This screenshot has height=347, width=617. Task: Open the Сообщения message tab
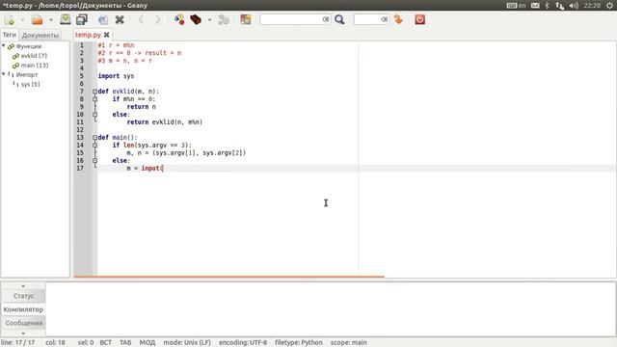click(23, 323)
